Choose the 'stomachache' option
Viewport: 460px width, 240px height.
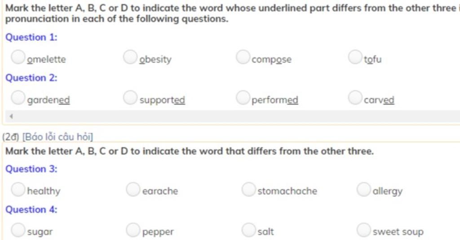[249, 189]
